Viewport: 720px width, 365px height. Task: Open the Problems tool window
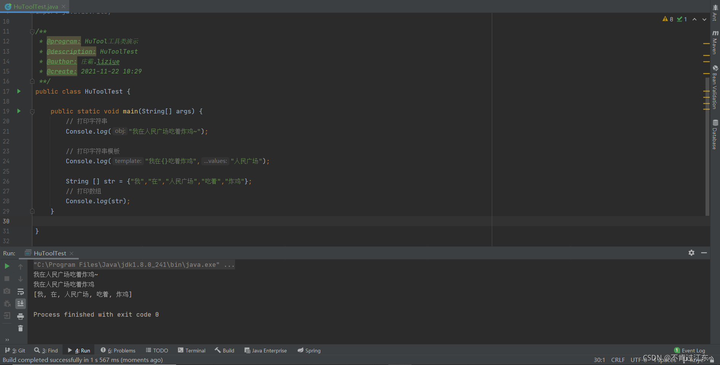(118, 351)
